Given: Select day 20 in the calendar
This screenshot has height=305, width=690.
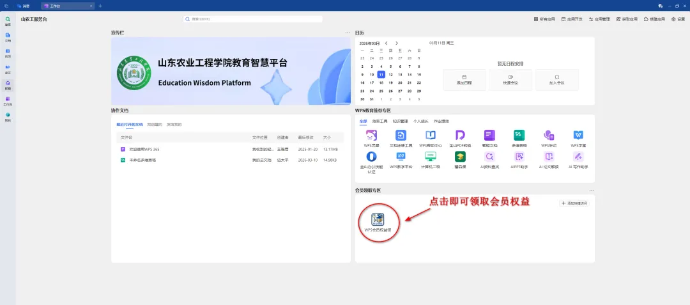Looking at the screenshot, I should tap(400, 82).
